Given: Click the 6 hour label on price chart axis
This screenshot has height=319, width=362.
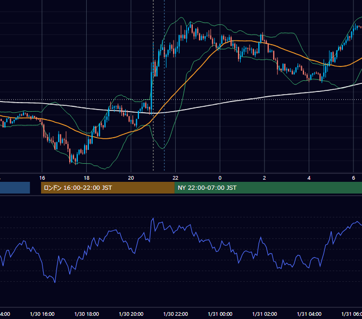Looking at the screenshot, I should click(x=353, y=178).
